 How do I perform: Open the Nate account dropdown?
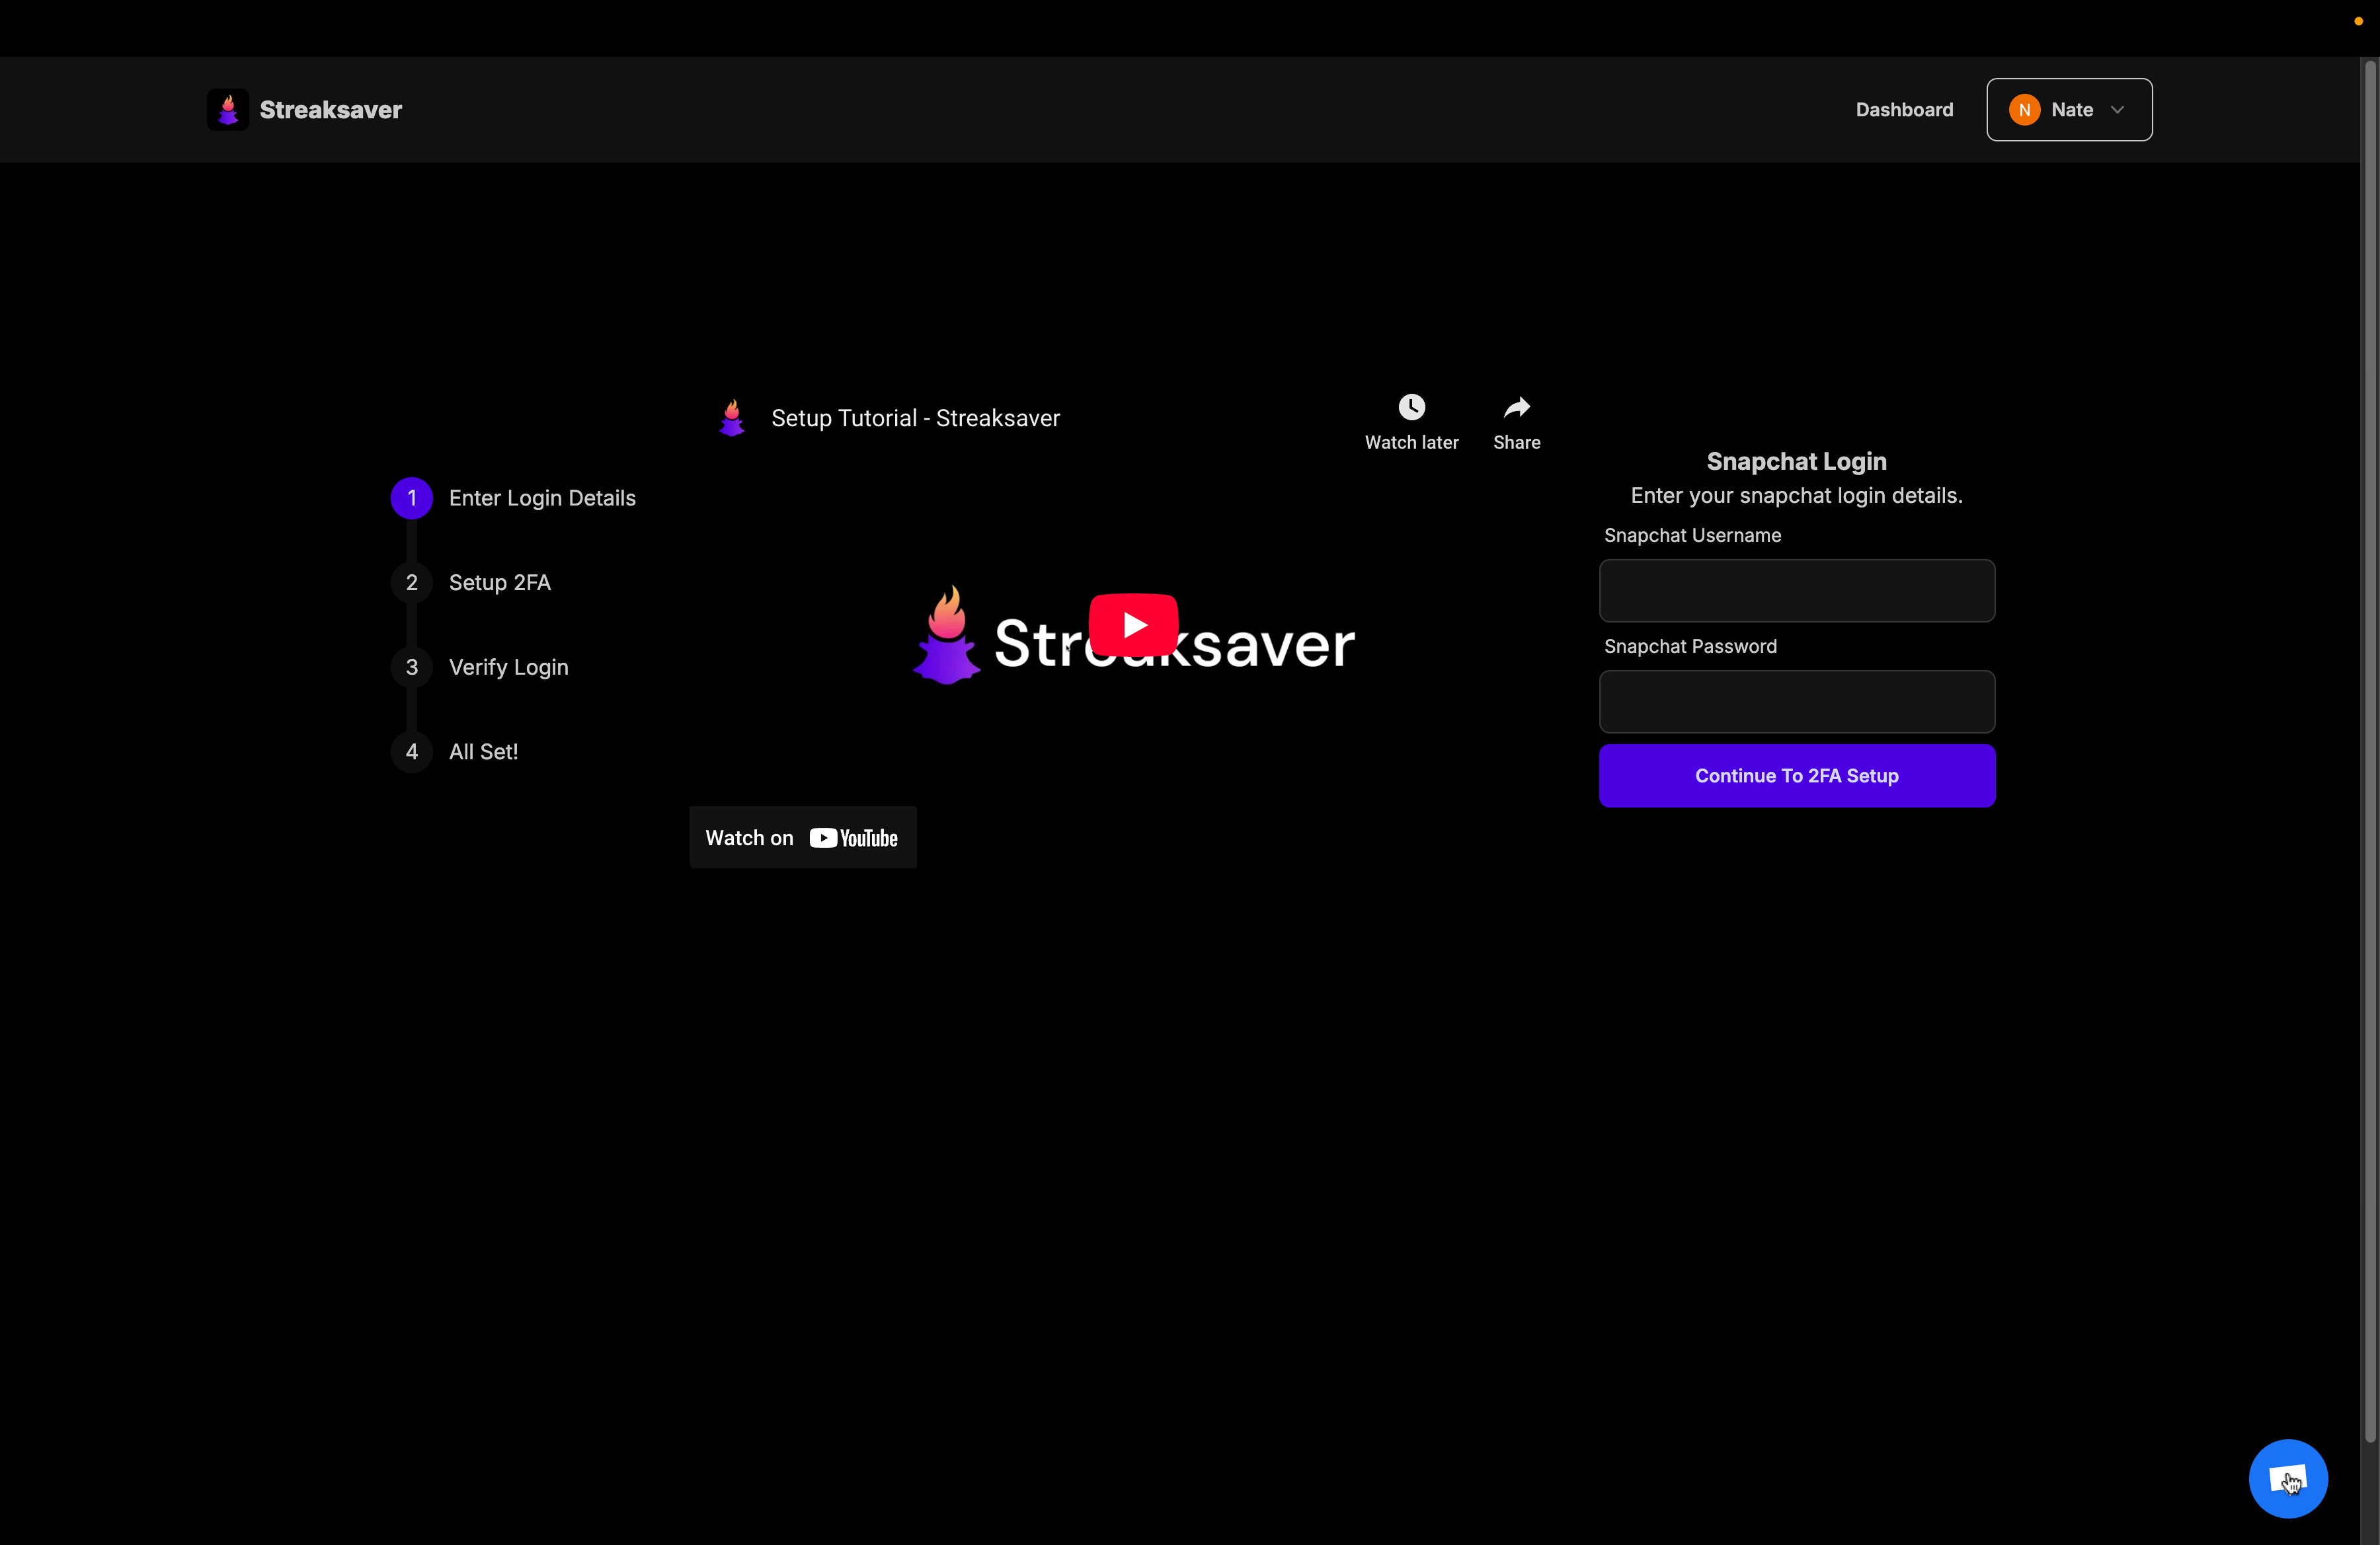coord(2069,110)
